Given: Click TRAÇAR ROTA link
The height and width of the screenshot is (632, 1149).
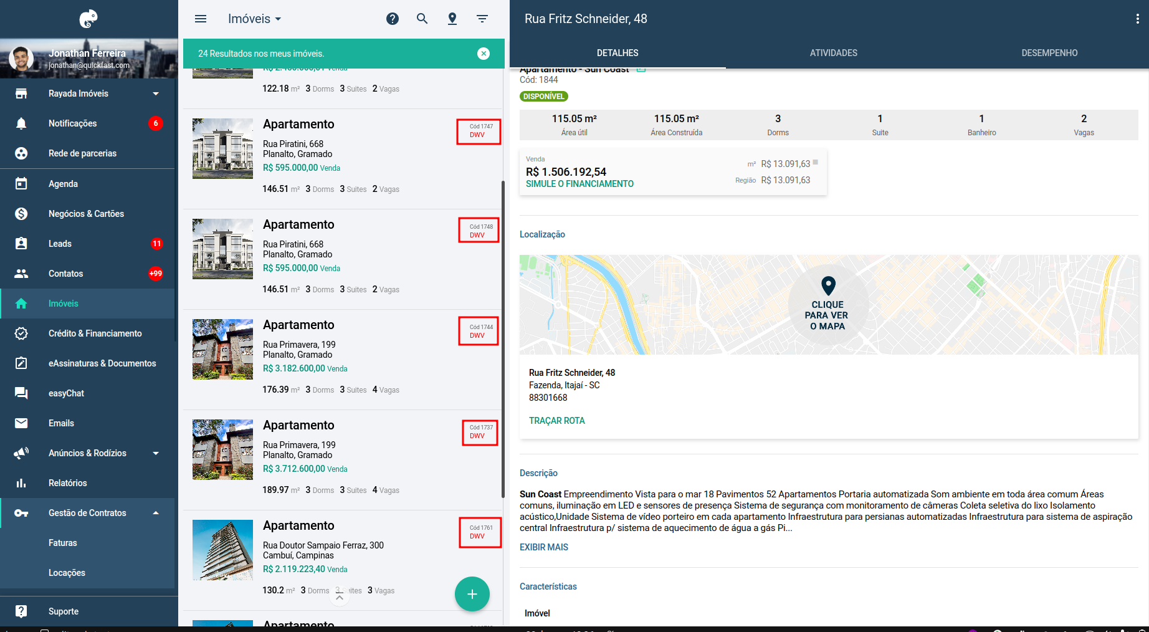Looking at the screenshot, I should pyautogui.click(x=557, y=421).
